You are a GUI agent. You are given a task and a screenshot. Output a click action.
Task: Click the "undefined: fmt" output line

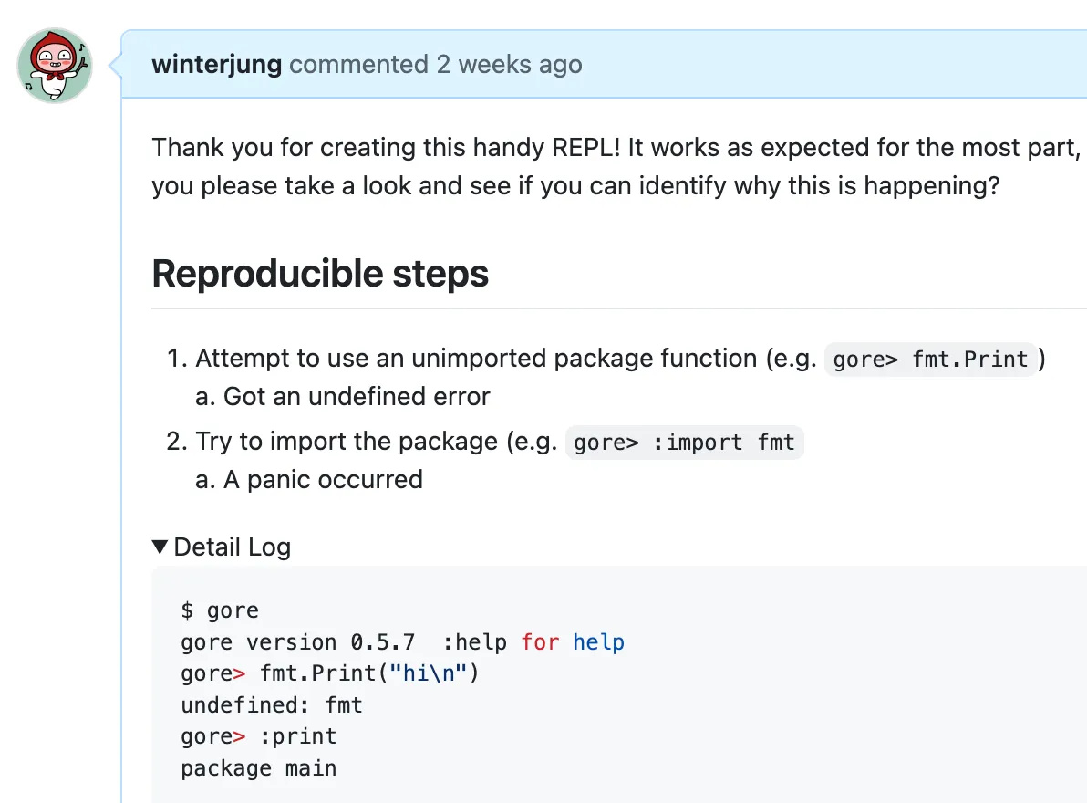272,705
